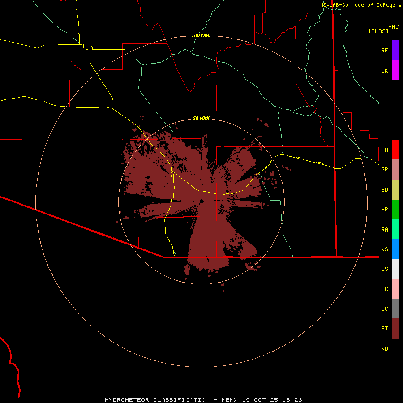The image size is (403, 403).
Task: Click the WS legend label
Action: (384, 249)
